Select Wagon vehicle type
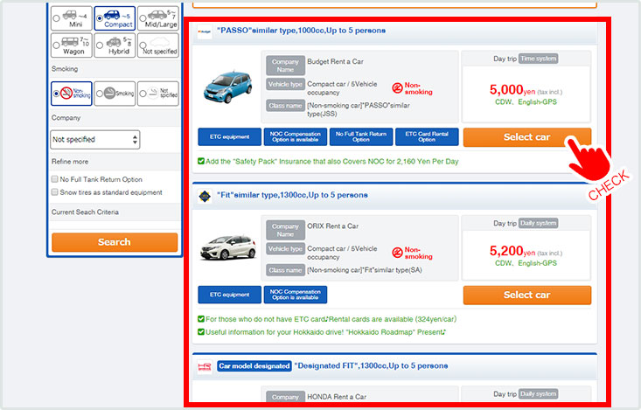This screenshot has height=410, width=641. point(70,45)
